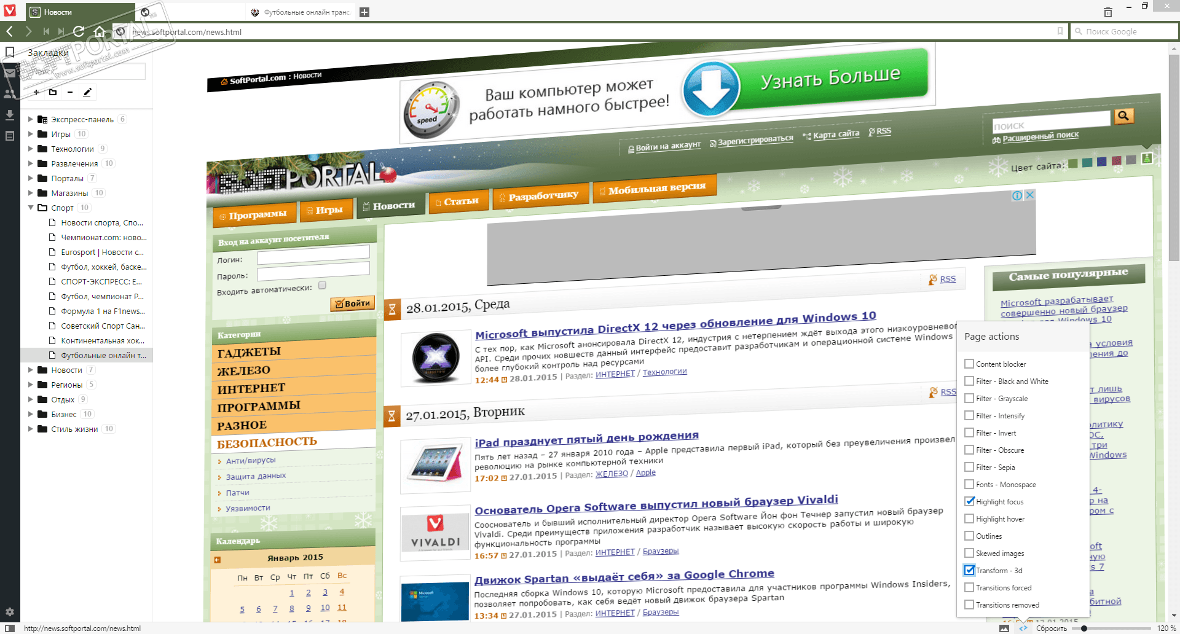Click the site search magnifier button
This screenshot has width=1180, height=634.
(1123, 115)
